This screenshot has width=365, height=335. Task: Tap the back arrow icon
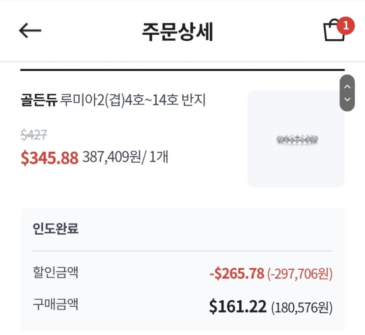tap(30, 31)
